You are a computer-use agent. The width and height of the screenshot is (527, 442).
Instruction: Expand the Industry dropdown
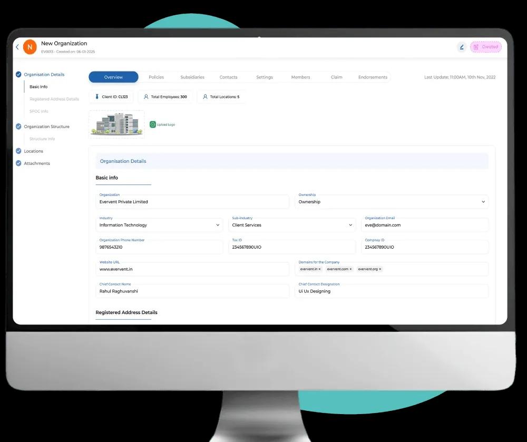point(218,225)
